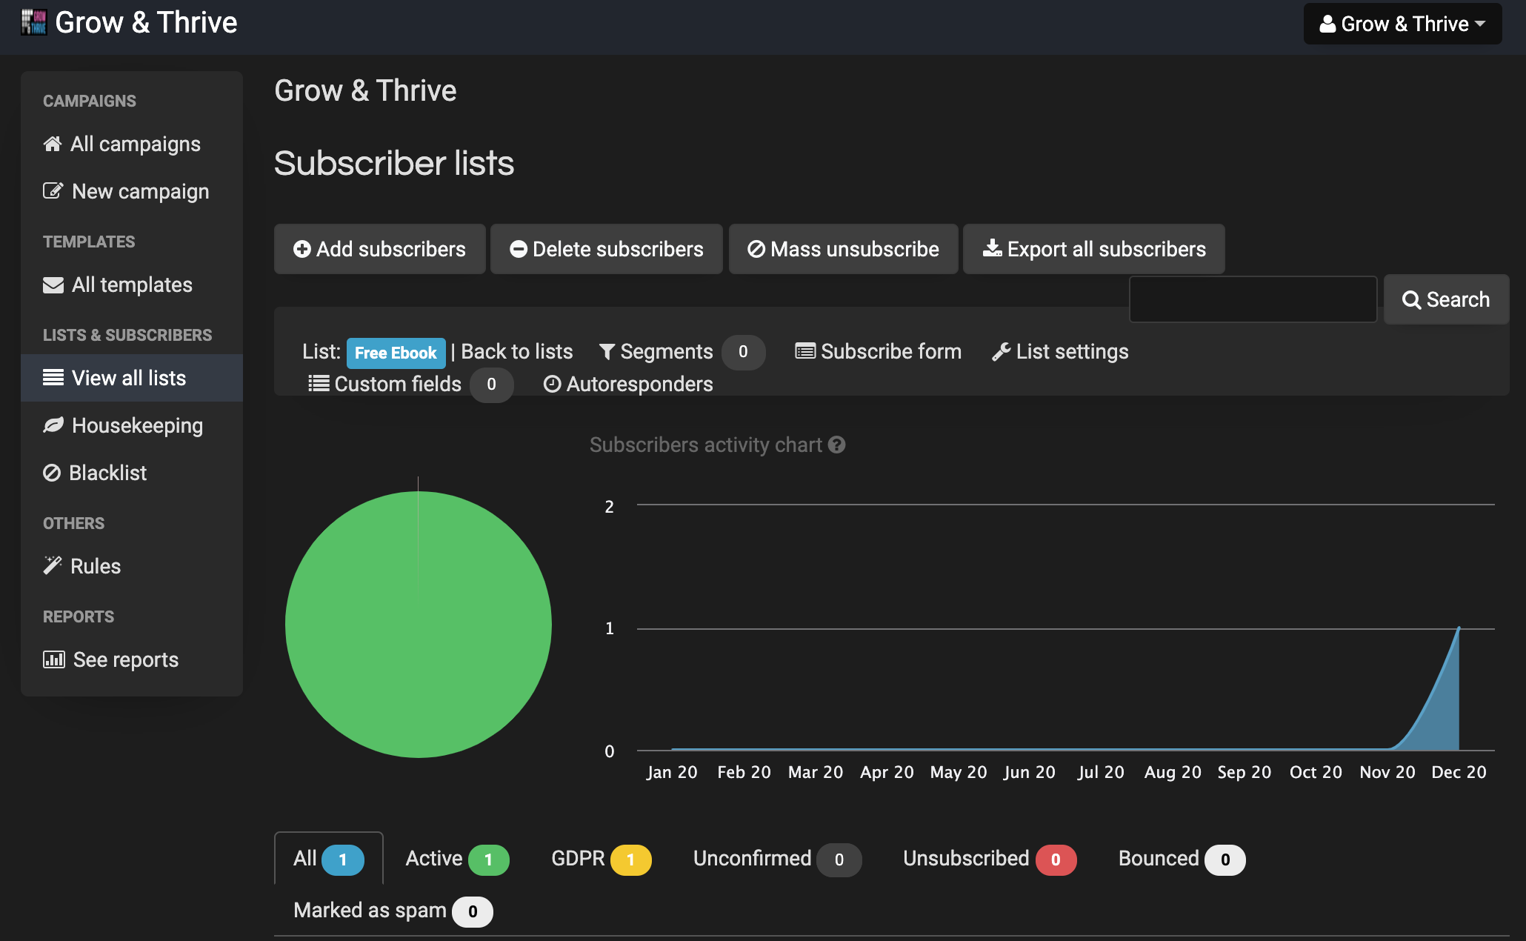Click the wrench icon for List settings

click(x=1002, y=352)
